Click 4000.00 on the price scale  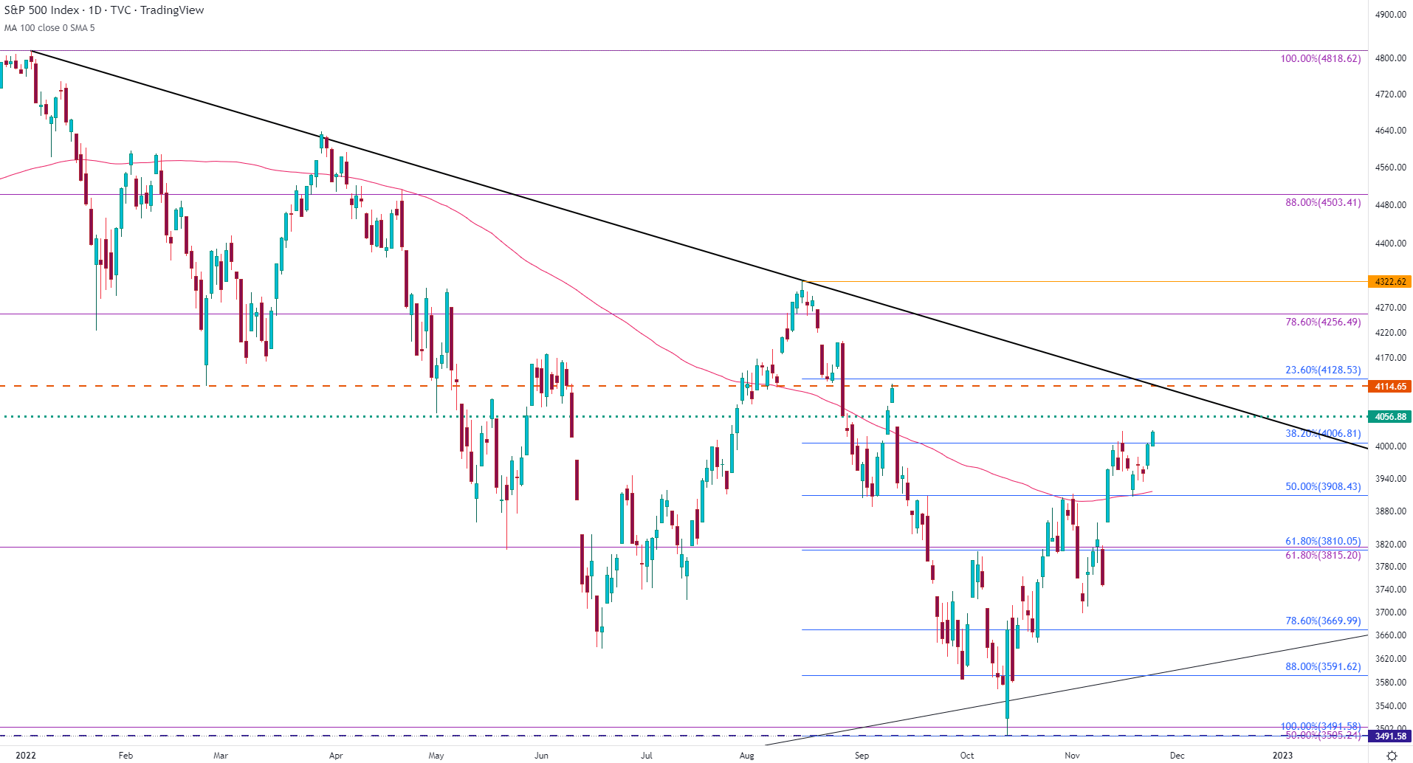pyautogui.click(x=1391, y=446)
